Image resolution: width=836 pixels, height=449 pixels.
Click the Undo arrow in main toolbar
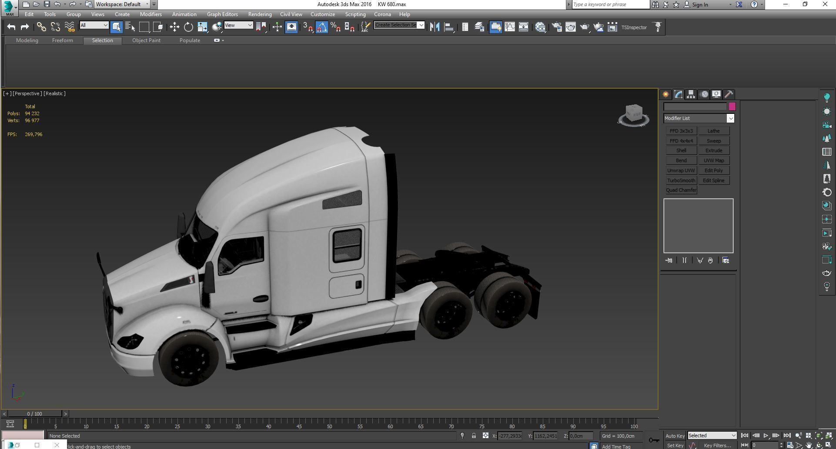pos(11,27)
